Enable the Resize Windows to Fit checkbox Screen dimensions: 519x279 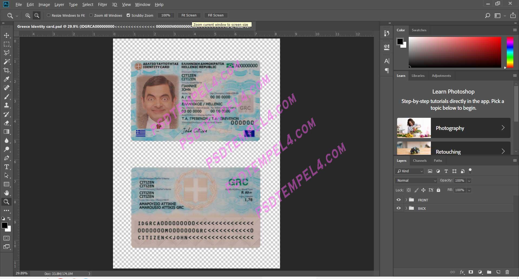[48, 15]
